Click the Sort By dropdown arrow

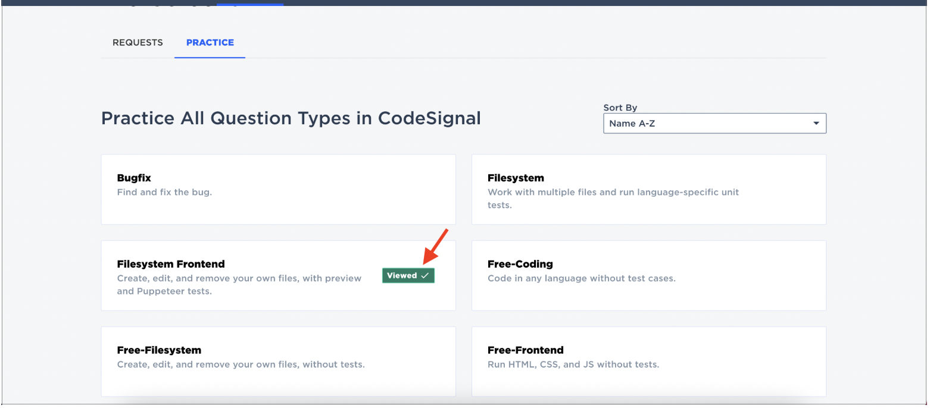click(815, 124)
